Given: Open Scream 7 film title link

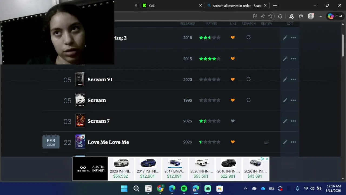Looking at the screenshot, I should tap(99, 121).
